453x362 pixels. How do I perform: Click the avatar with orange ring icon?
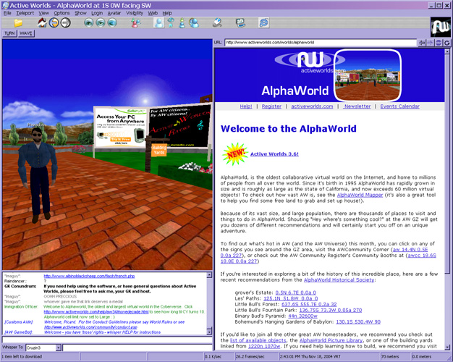pyautogui.click(x=194, y=23)
